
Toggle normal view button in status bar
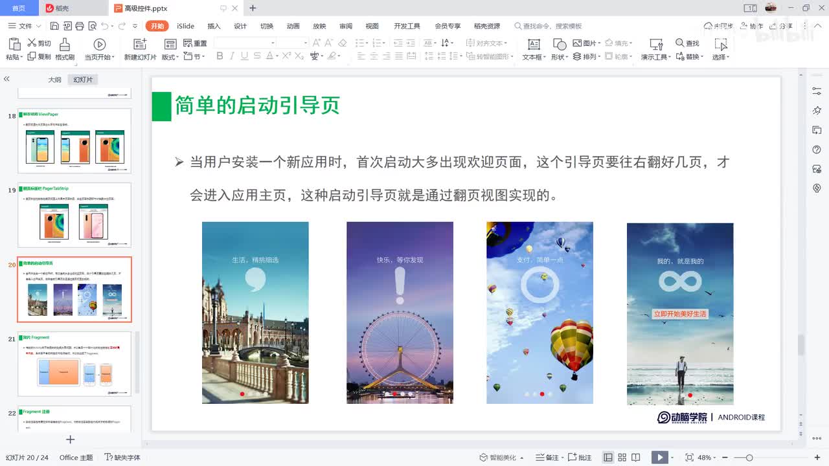coord(608,458)
